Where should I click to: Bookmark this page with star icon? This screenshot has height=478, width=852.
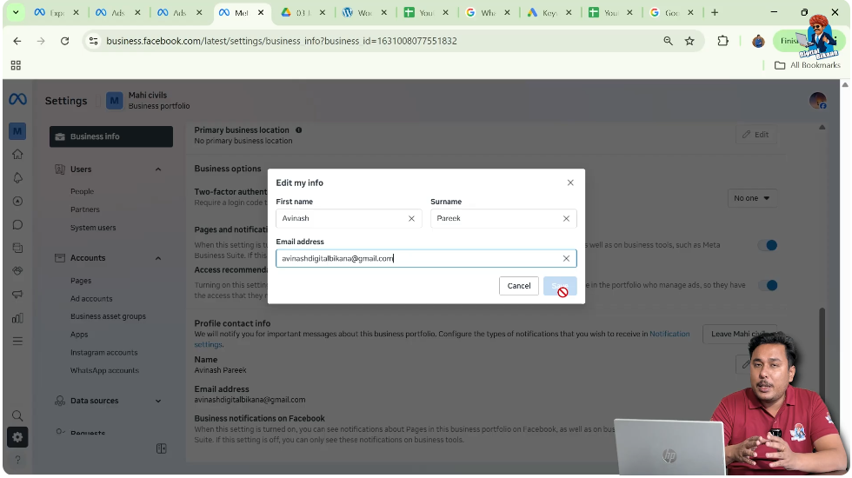(x=689, y=41)
